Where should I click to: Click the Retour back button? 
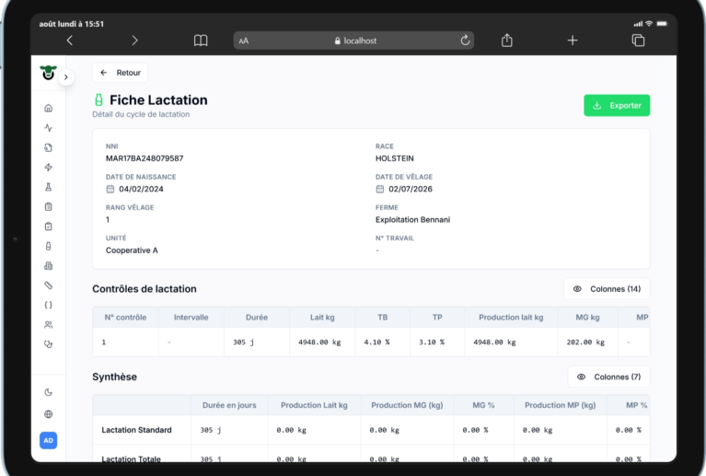click(x=120, y=73)
